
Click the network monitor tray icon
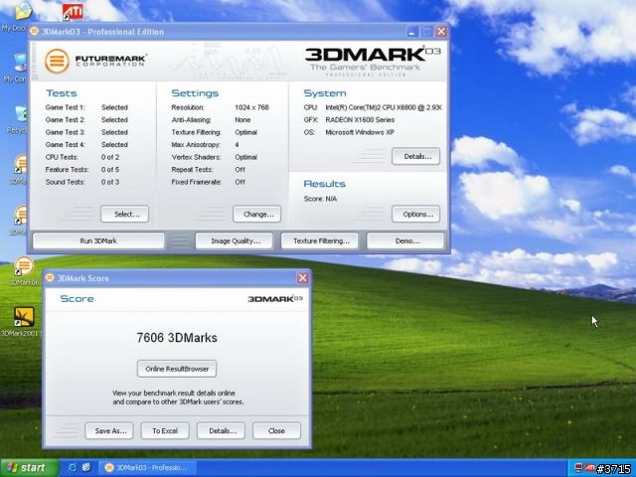(578, 468)
